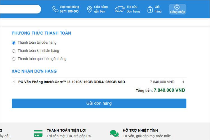Click the user avatar login icon
Screen dimensions: 210x140
point(177,7)
